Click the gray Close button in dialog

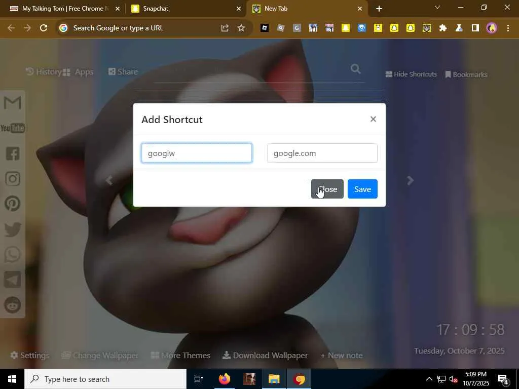coord(327,189)
